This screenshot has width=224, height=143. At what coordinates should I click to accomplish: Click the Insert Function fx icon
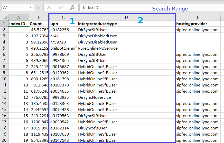[x=72, y=7]
